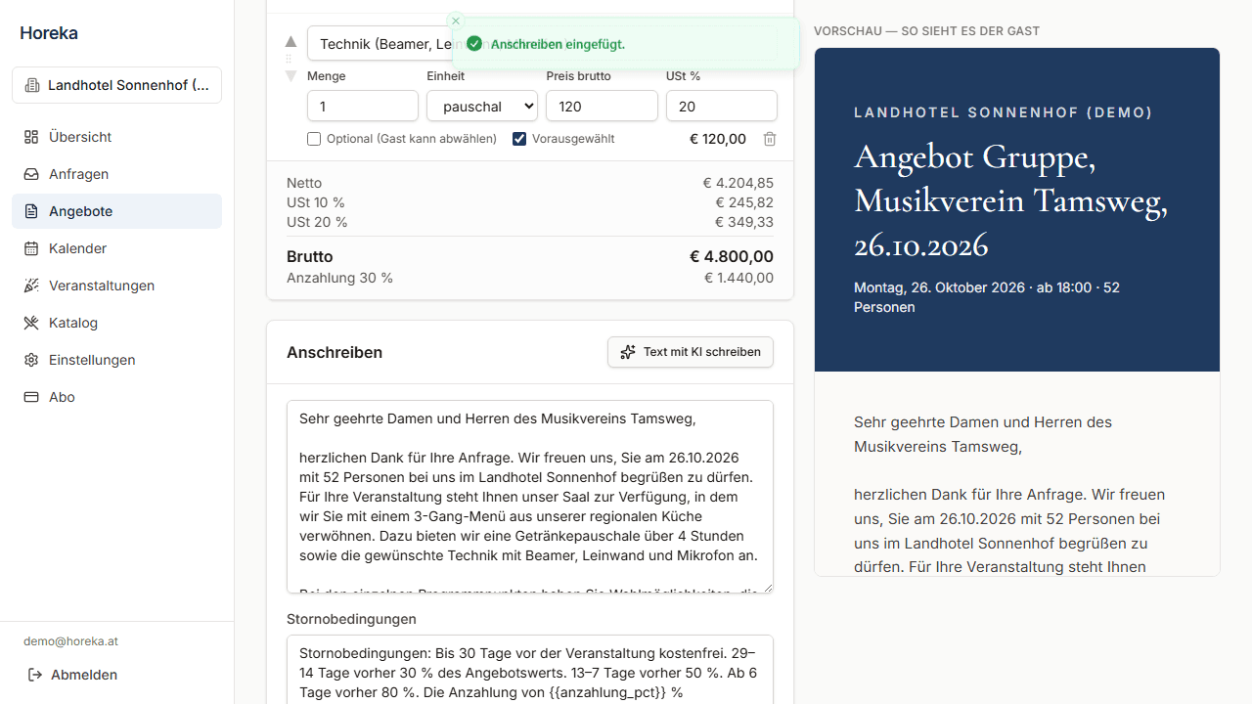Viewport: 1252px width, 704px height.
Task: Click the USt 10 % amount € 245,82
Action: coord(744,202)
